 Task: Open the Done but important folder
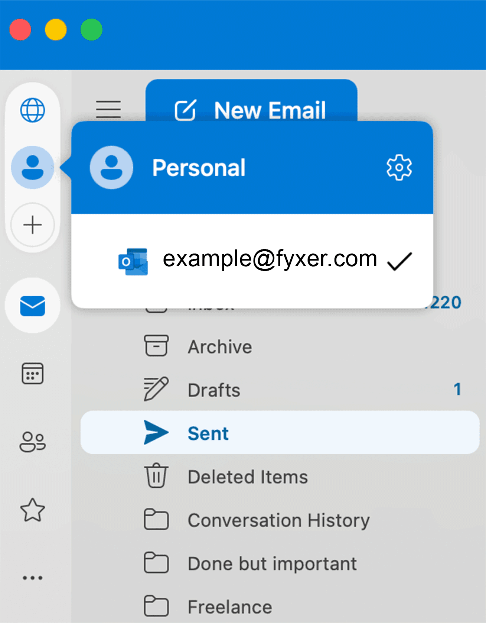click(x=280, y=564)
